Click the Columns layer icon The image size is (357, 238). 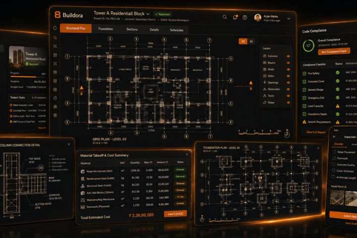pos(265,56)
